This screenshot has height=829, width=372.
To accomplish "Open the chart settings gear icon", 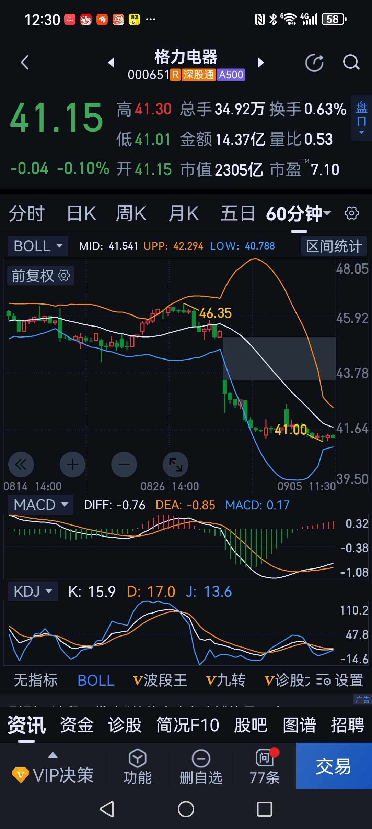I will pos(352,213).
